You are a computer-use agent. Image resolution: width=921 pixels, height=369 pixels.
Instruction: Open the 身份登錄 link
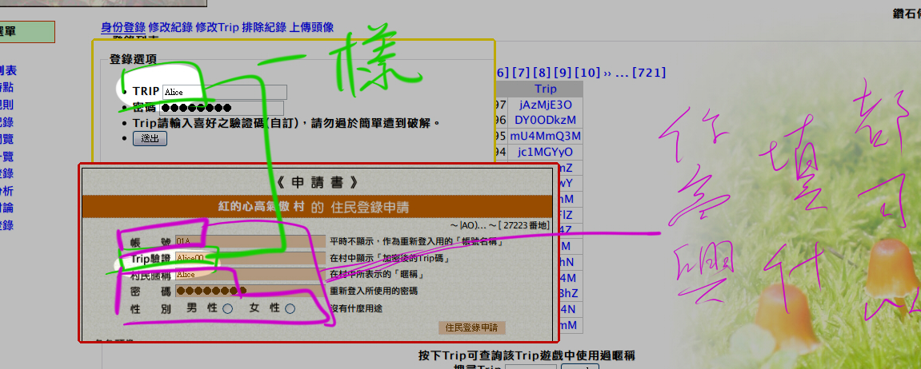pyautogui.click(x=122, y=27)
